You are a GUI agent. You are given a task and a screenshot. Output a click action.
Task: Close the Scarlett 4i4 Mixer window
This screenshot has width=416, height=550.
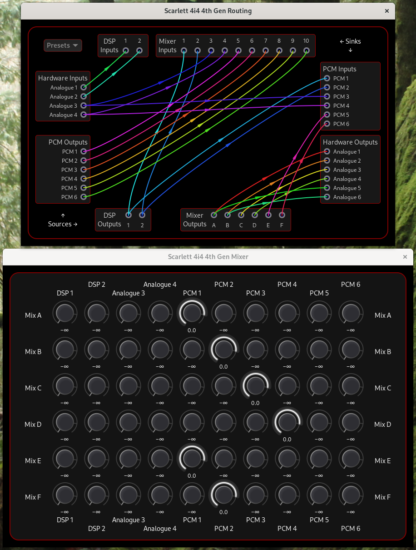(x=405, y=257)
